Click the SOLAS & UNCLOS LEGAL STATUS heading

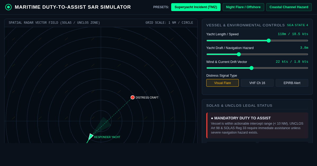239,105
